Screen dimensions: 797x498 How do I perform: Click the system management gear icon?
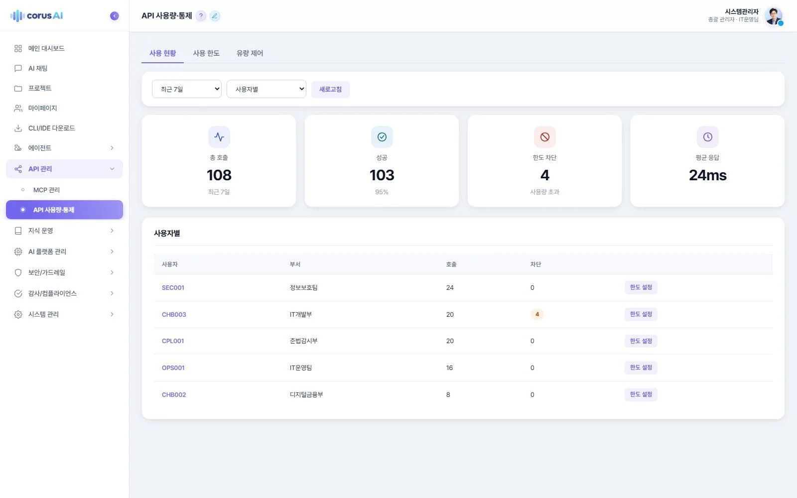(18, 314)
